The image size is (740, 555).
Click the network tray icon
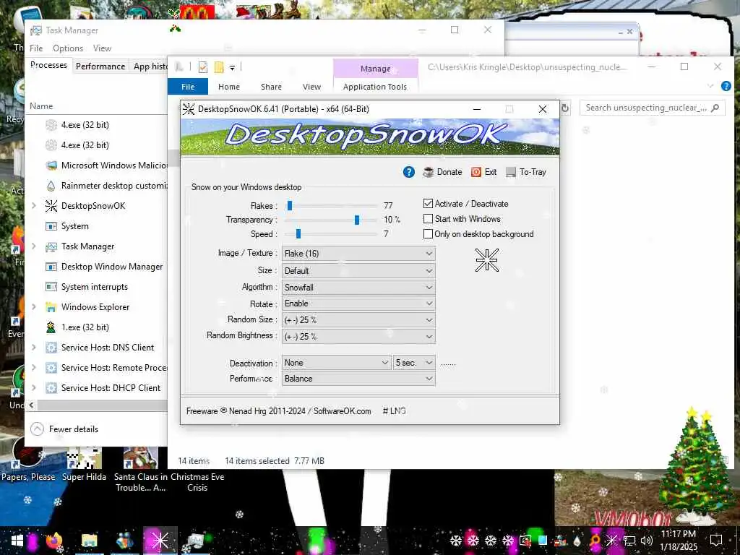[629, 541]
